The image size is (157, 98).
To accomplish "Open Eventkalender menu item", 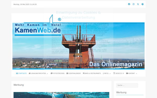I will 74,73.
